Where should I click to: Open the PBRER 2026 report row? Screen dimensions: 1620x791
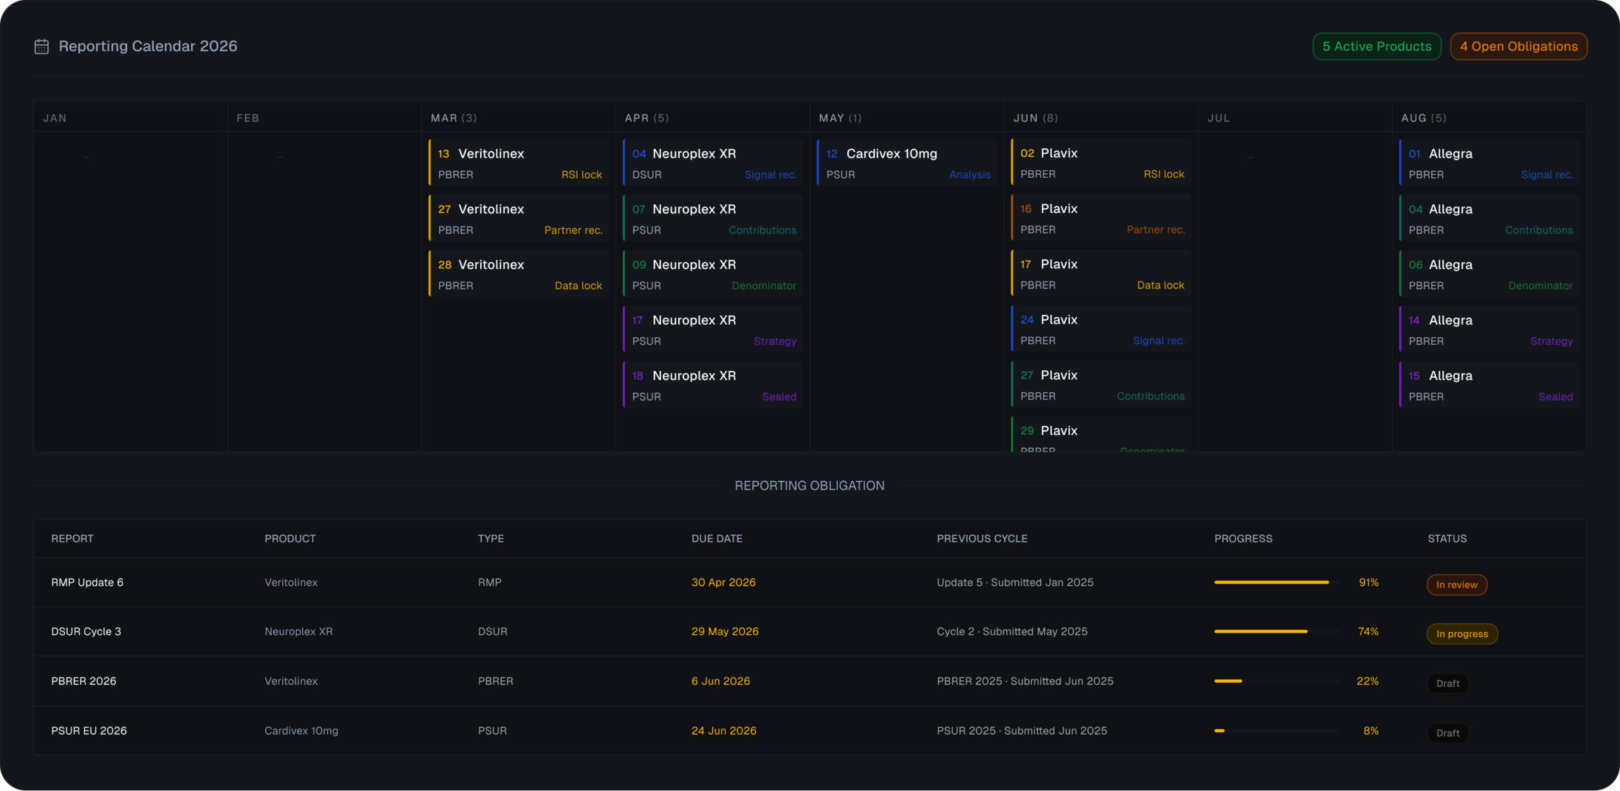click(x=810, y=681)
